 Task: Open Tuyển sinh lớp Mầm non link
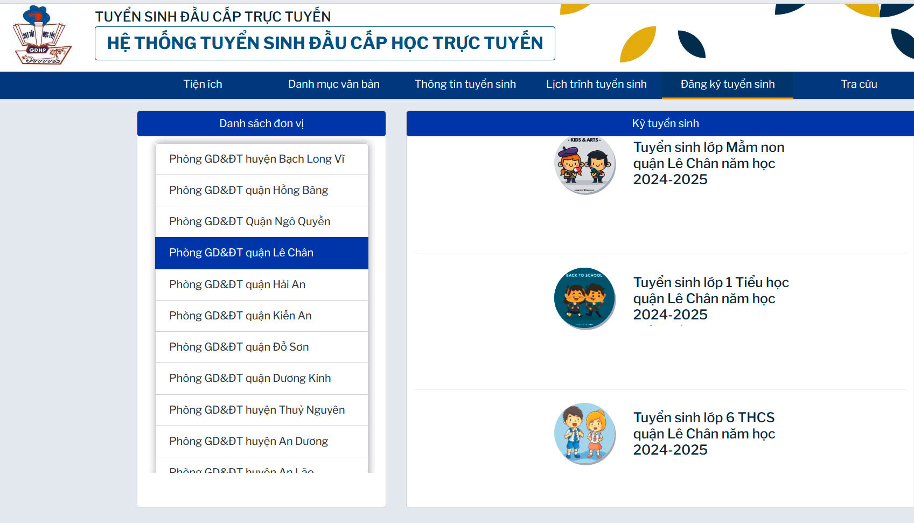[708, 163]
